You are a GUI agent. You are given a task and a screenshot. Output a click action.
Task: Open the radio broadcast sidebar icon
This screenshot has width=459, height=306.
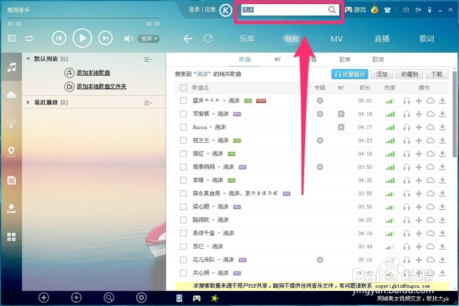pos(11,123)
